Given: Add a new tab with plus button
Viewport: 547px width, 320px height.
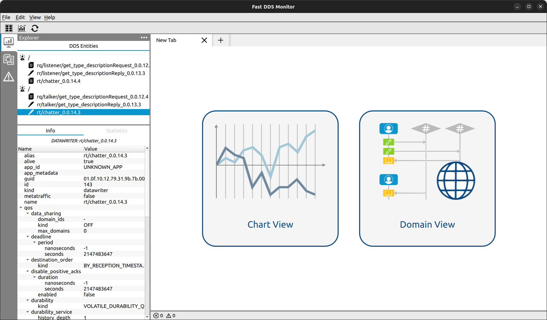Looking at the screenshot, I should click(x=221, y=40).
